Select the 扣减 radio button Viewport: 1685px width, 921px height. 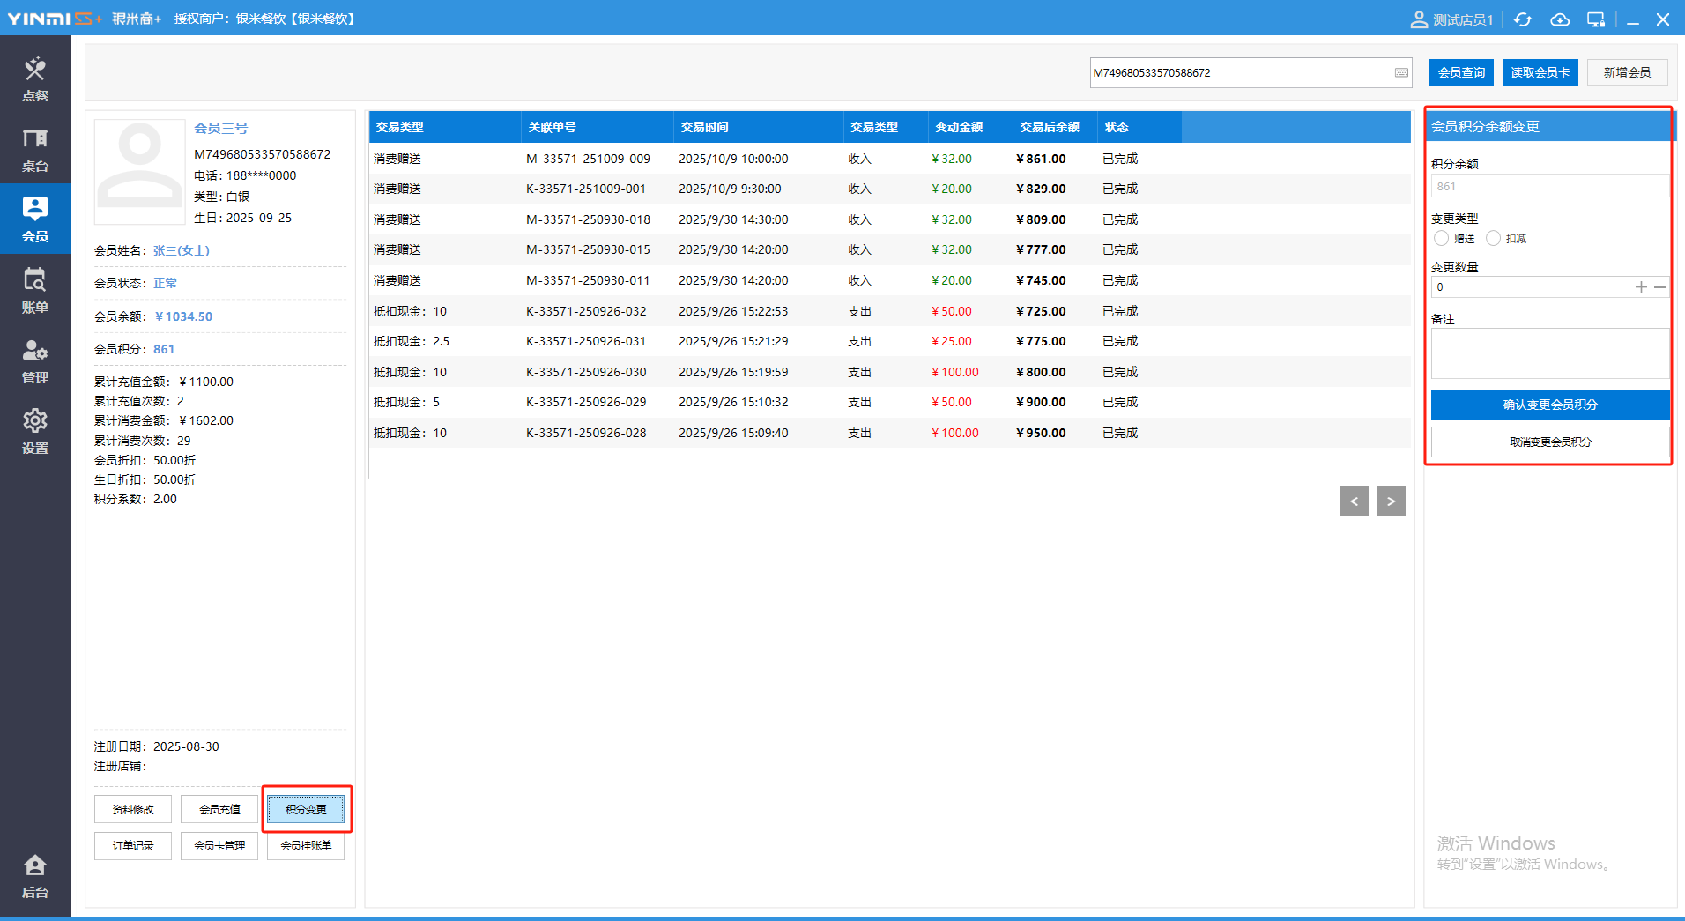point(1493,239)
